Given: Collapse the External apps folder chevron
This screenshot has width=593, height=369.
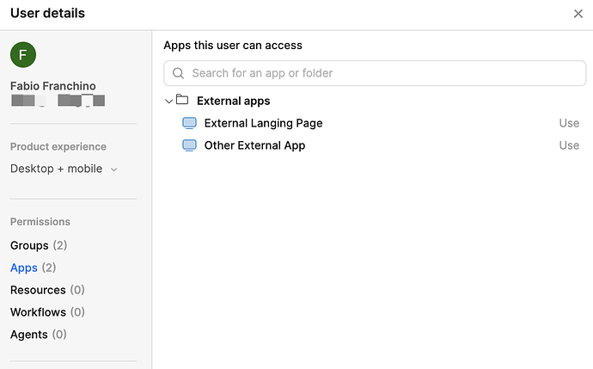Looking at the screenshot, I should tap(168, 101).
